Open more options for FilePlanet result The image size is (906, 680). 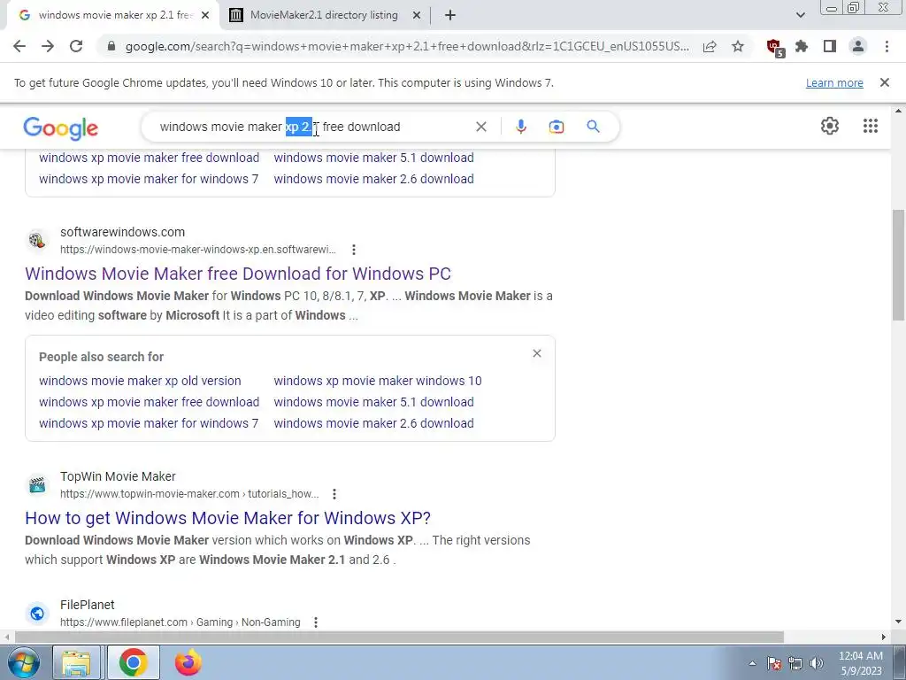pyautogui.click(x=316, y=622)
